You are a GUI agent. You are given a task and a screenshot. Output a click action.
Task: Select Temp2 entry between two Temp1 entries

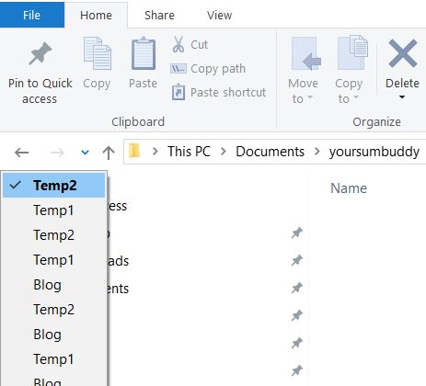point(54,235)
